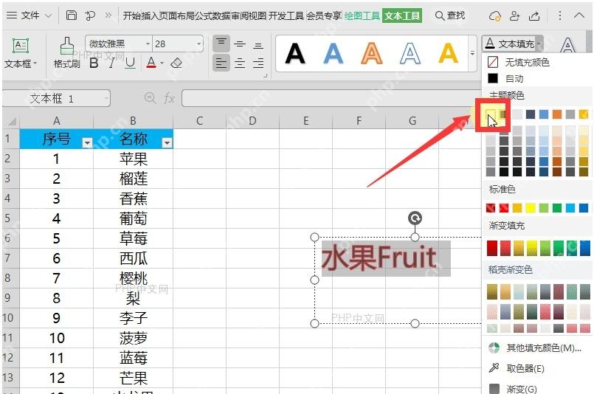The image size is (594, 394).
Task: Click the formula bar input field
Action: pos(331,99)
